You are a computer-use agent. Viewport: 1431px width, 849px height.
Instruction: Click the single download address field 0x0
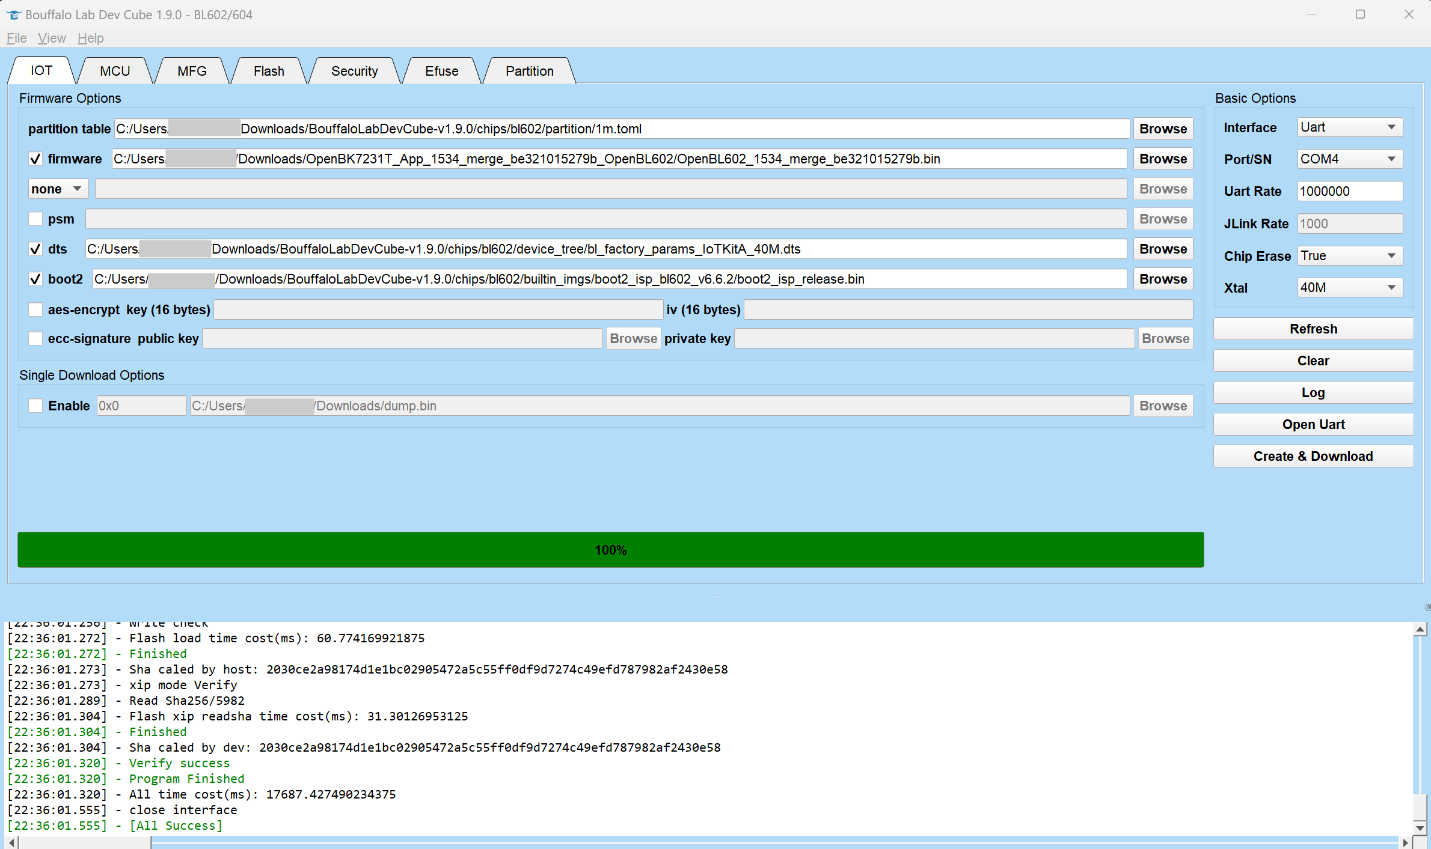tap(141, 406)
